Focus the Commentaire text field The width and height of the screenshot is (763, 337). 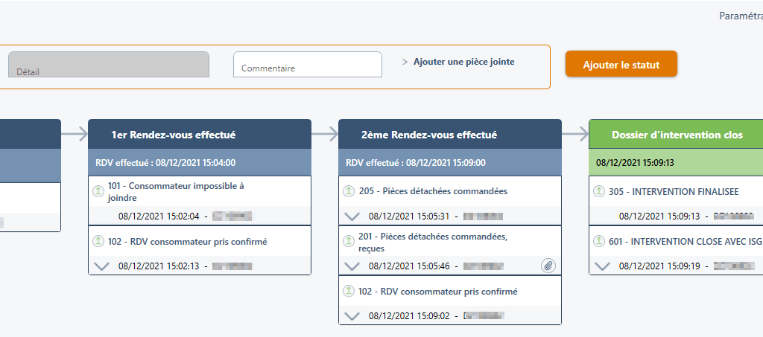point(307,64)
